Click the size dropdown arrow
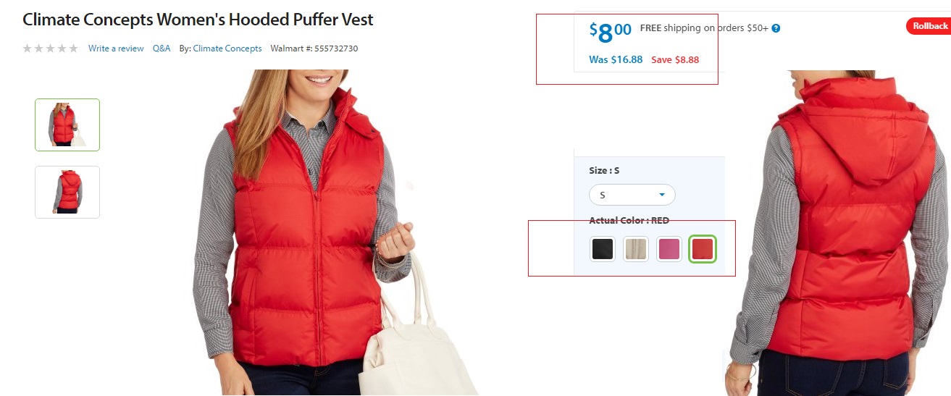The image size is (951, 396). pyautogui.click(x=661, y=195)
